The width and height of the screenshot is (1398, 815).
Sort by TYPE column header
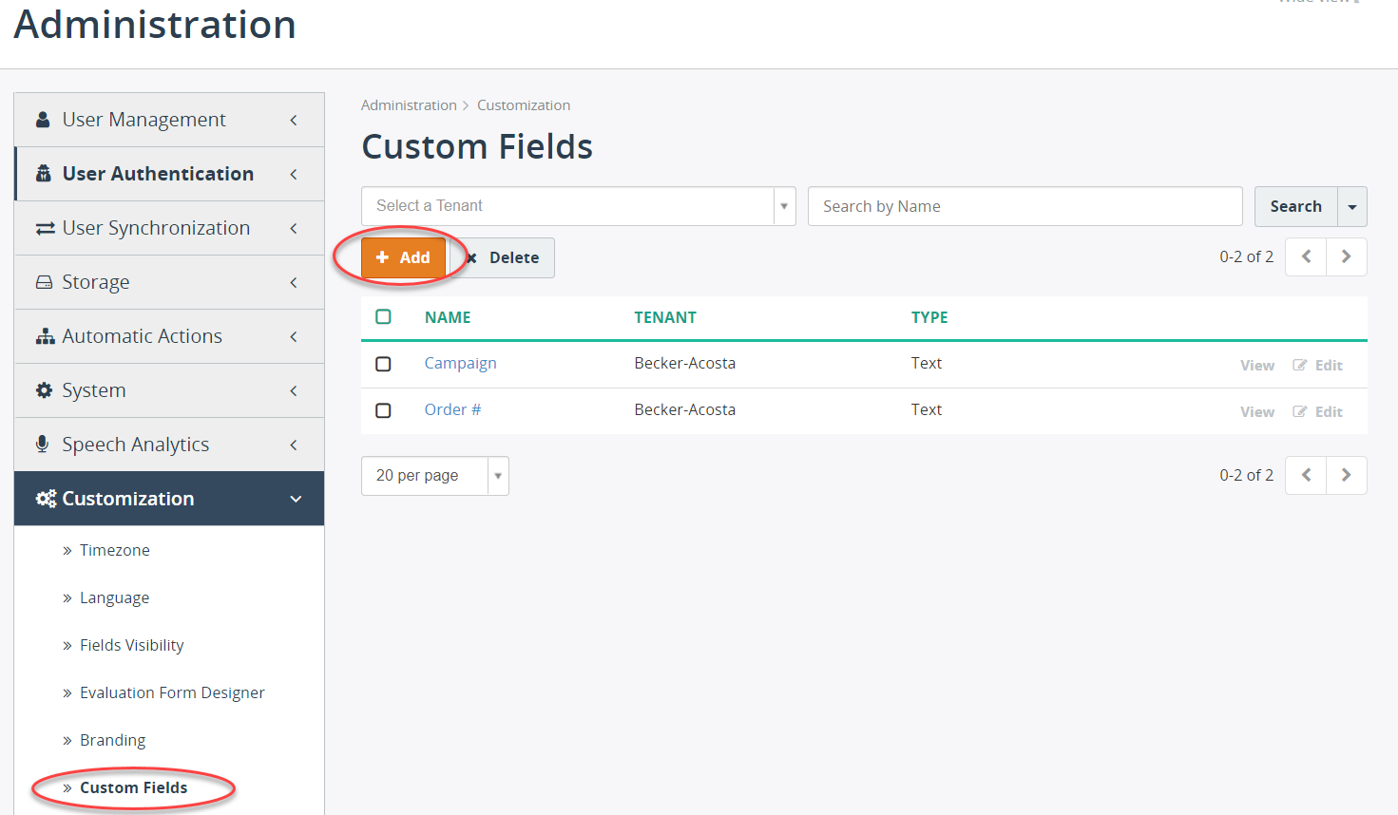point(929,317)
